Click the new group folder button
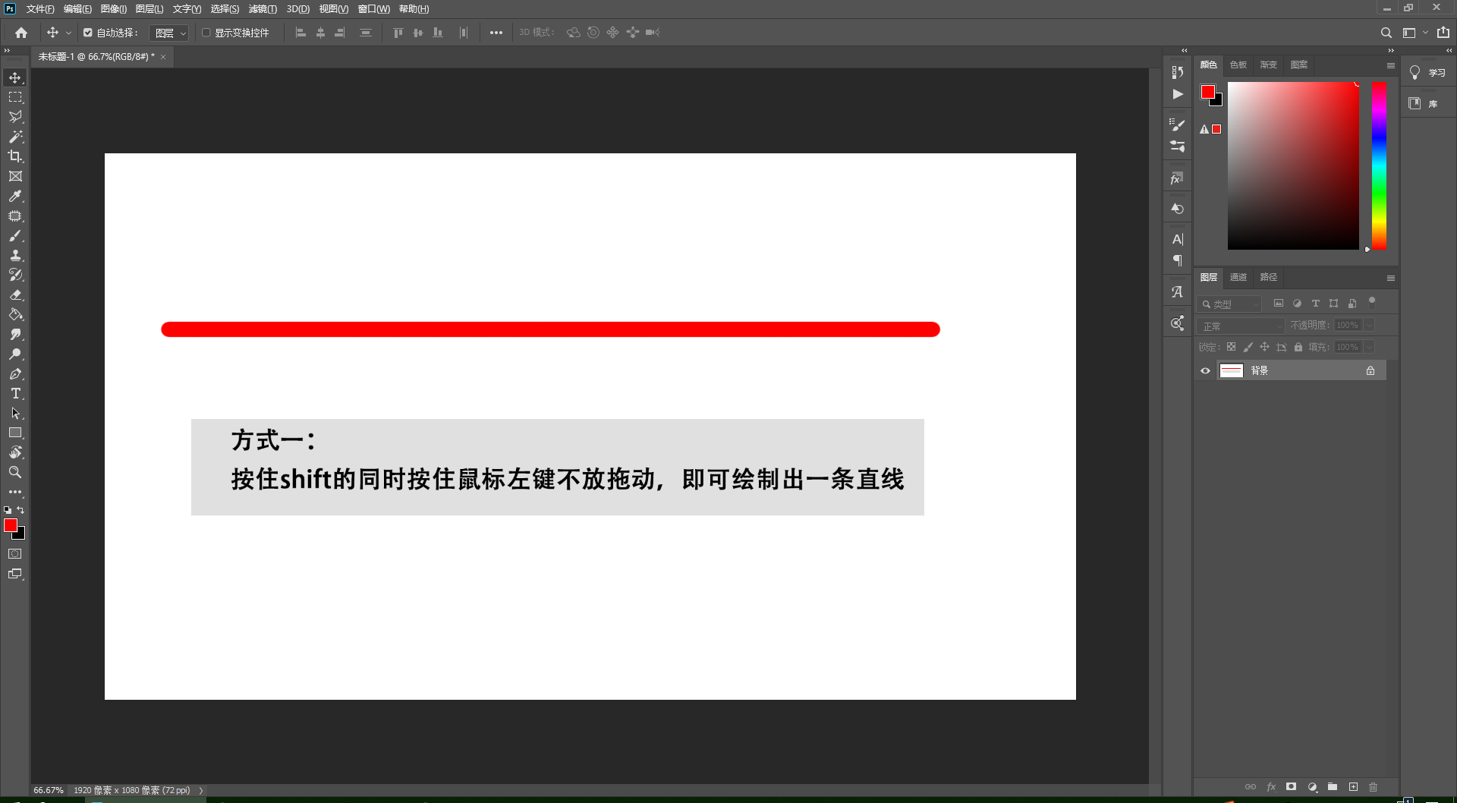Screen dimensions: 1457x803 point(1333,787)
